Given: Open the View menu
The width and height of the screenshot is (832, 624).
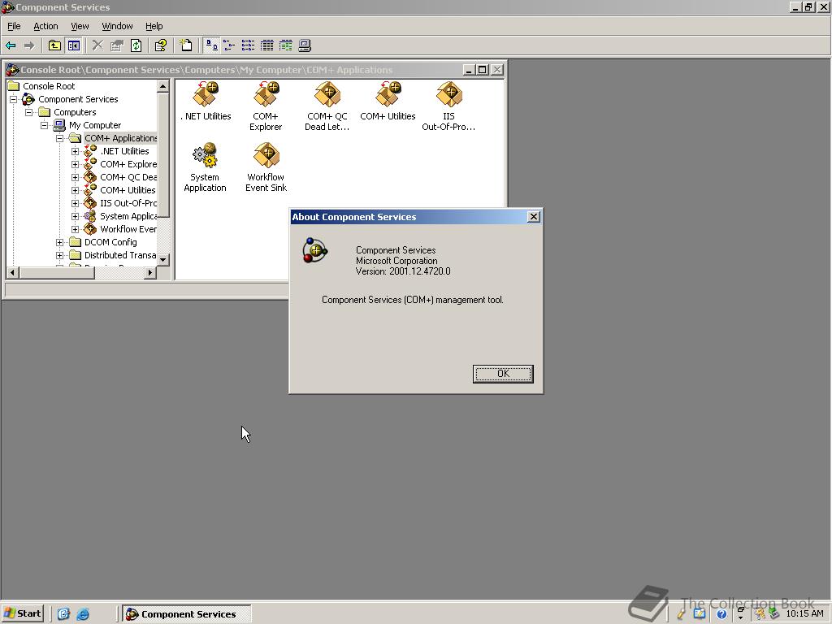Looking at the screenshot, I should [x=80, y=26].
